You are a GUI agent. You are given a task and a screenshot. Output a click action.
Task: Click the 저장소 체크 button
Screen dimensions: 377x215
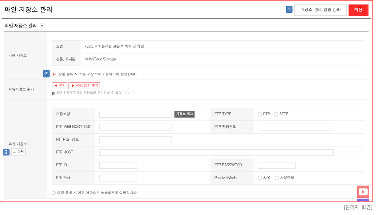(184, 114)
